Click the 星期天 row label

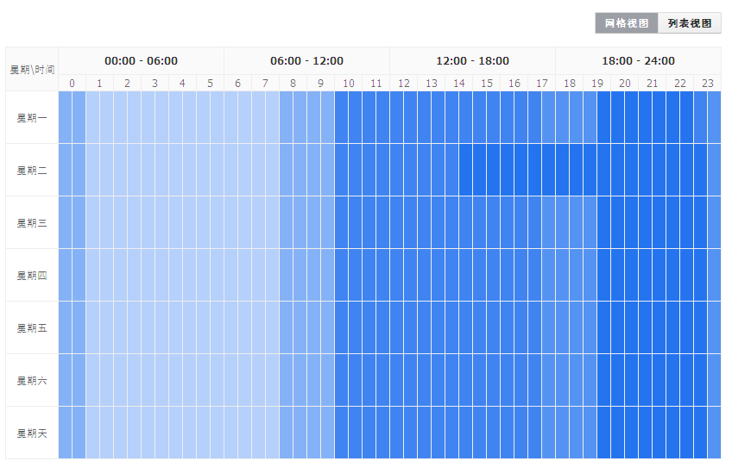32,433
